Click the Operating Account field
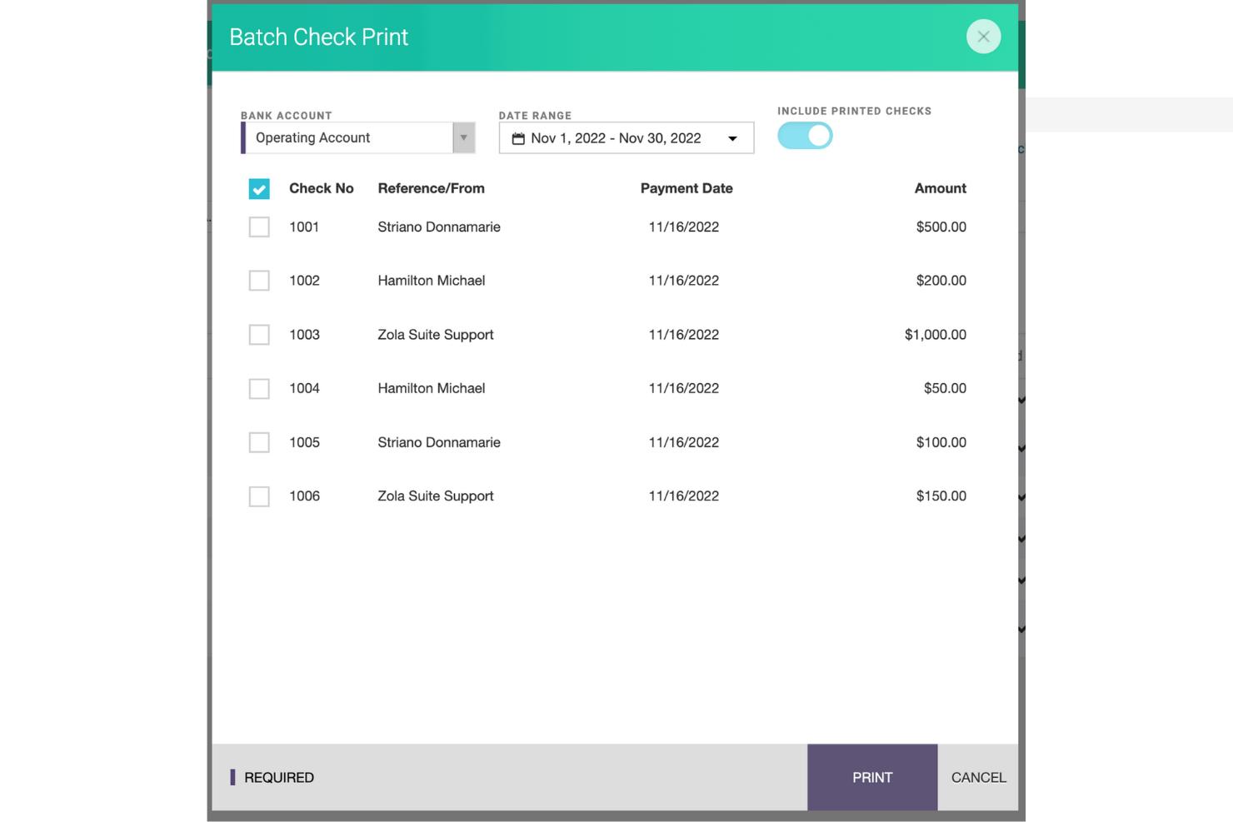The height and width of the screenshot is (822, 1233). click(358, 137)
